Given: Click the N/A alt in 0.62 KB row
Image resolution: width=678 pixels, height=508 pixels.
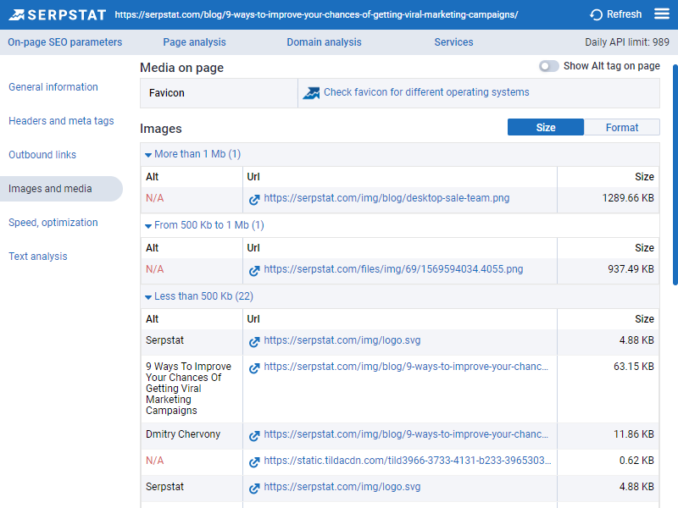Looking at the screenshot, I should coord(155,461).
